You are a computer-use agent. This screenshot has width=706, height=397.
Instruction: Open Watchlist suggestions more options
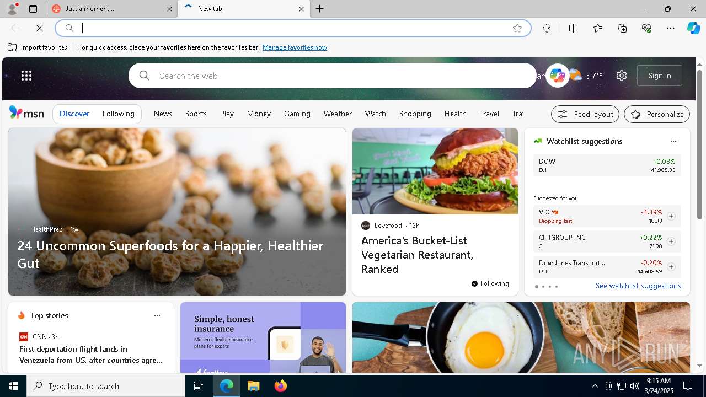point(673,141)
